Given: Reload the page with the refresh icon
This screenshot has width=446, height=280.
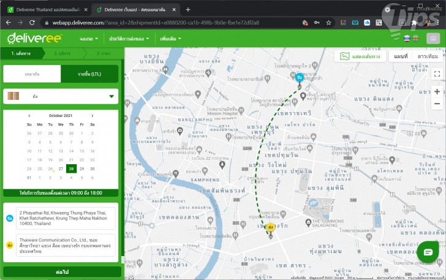Looking at the screenshot, I should (32, 23).
